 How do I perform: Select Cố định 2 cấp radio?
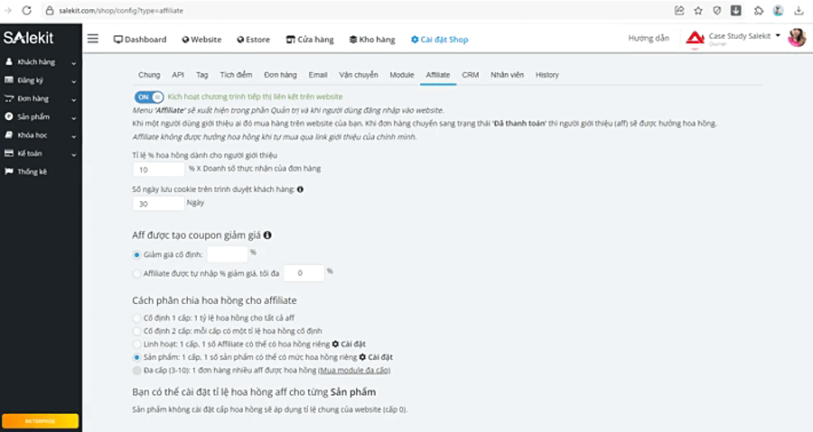click(x=137, y=331)
